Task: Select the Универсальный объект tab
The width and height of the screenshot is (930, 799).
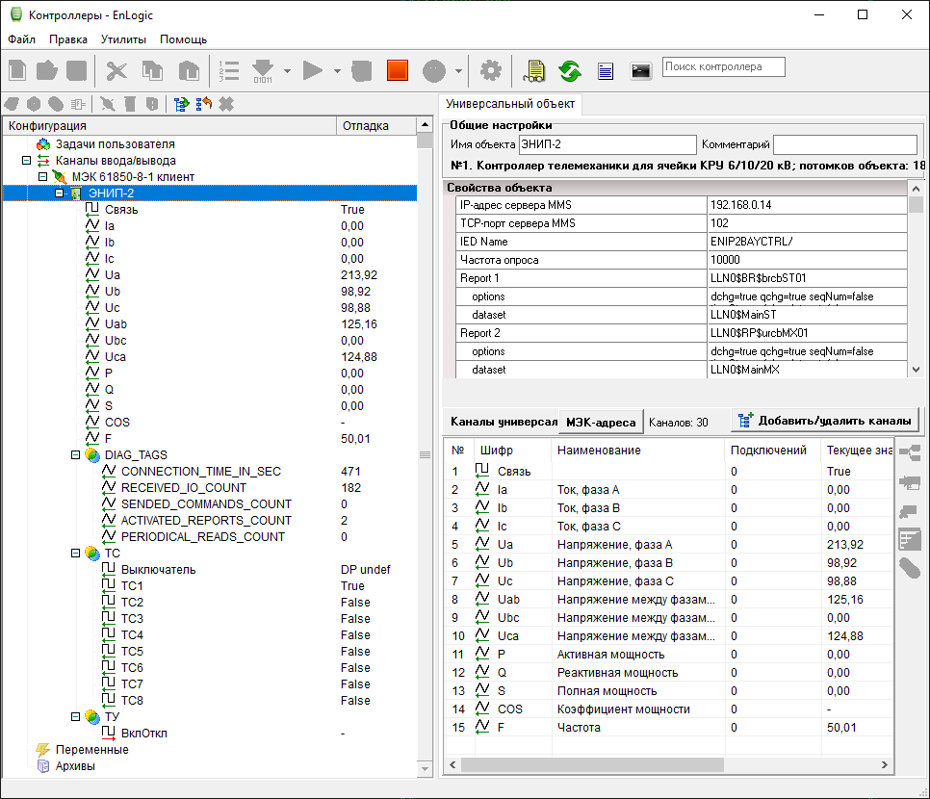Action: [x=509, y=103]
